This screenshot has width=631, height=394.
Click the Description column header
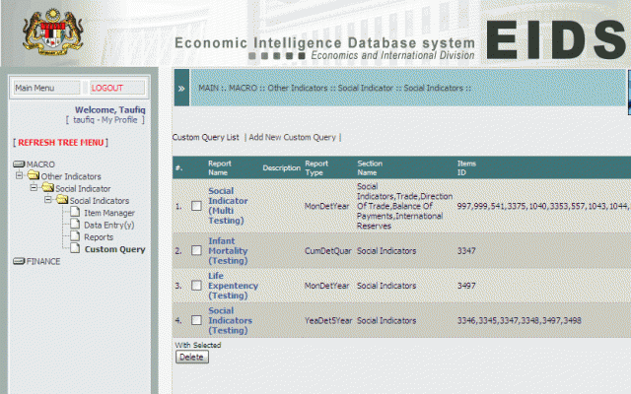pos(282,168)
